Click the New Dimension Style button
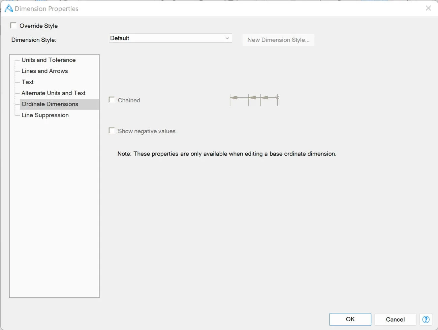 (x=278, y=40)
